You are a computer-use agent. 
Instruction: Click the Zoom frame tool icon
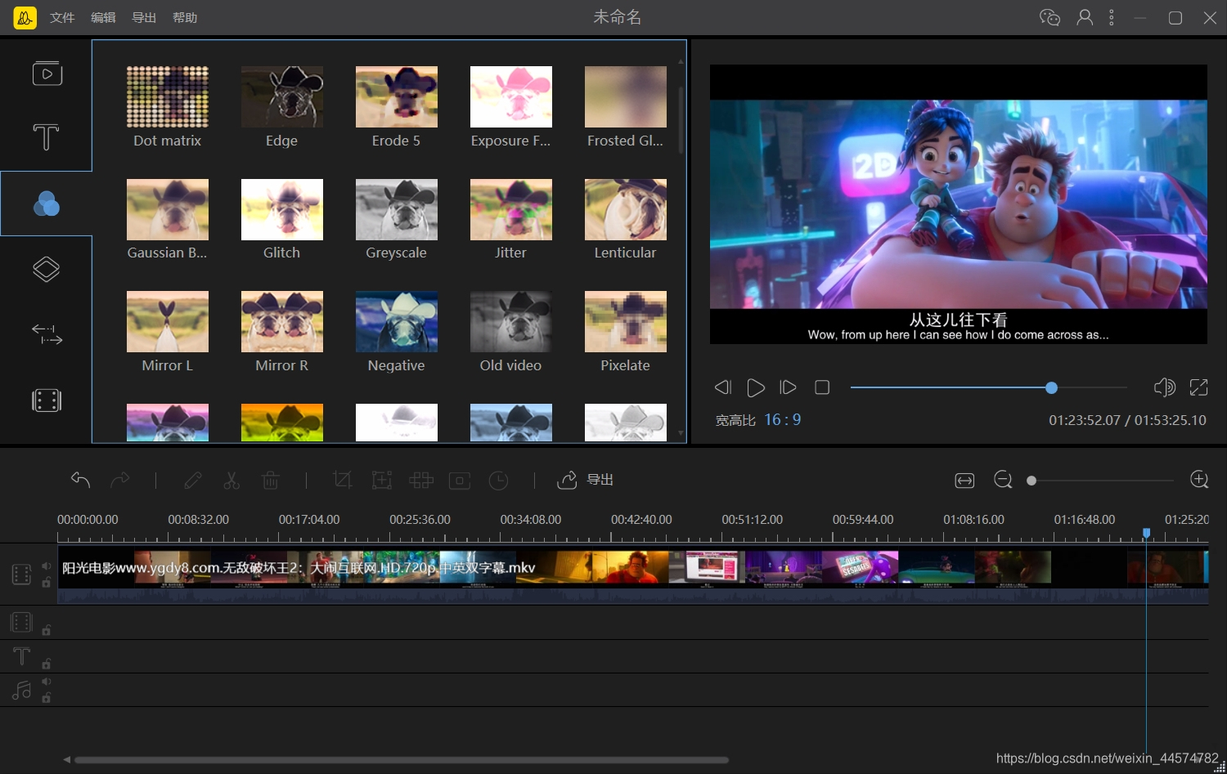point(382,480)
